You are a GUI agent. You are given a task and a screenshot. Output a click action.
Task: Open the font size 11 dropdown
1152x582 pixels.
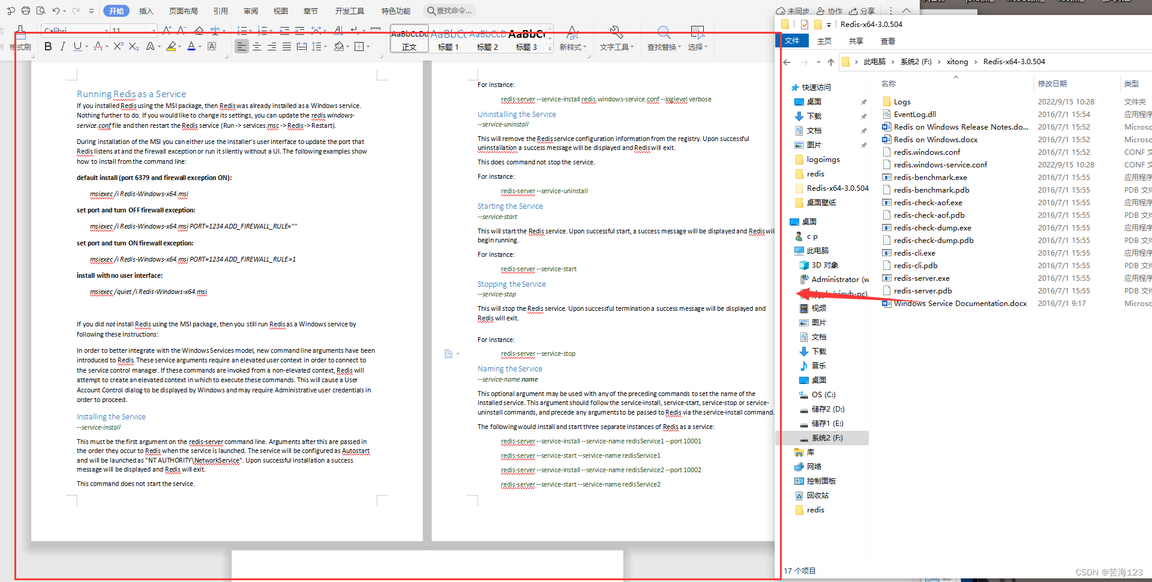point(154,30)
